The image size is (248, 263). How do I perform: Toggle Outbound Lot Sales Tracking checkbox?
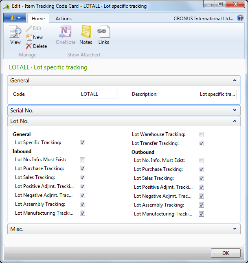[202, 178]
